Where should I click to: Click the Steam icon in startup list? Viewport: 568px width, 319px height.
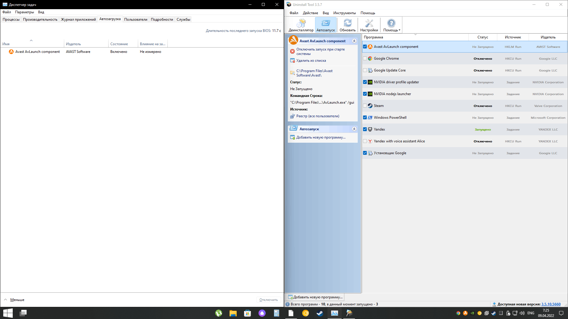370,106
